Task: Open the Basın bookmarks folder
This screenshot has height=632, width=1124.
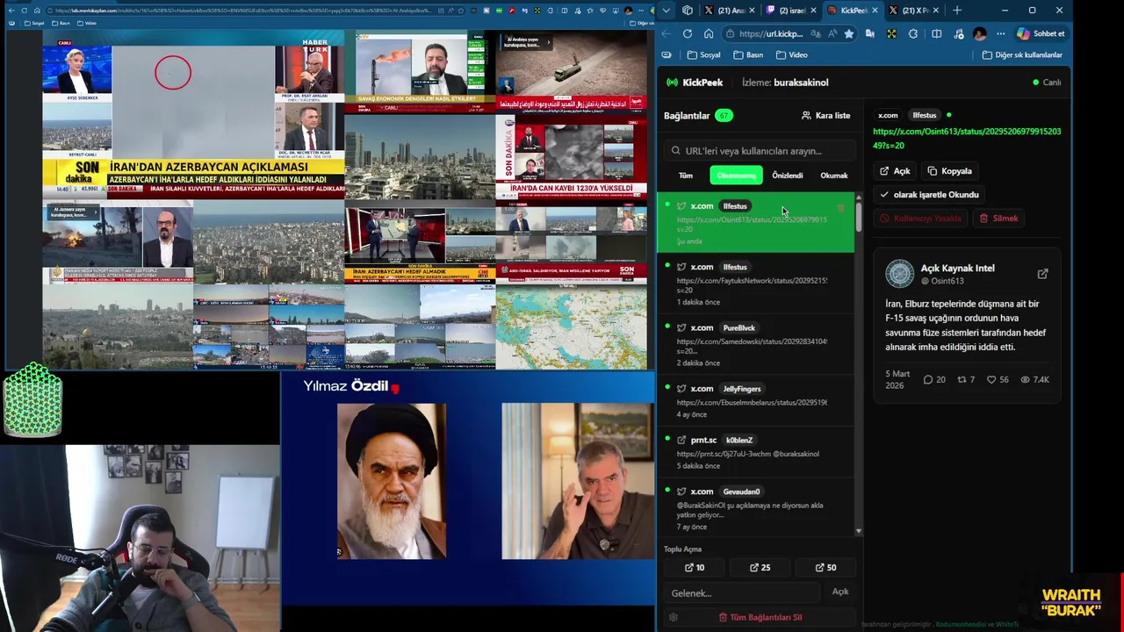Action: click(x=747, y=54)
